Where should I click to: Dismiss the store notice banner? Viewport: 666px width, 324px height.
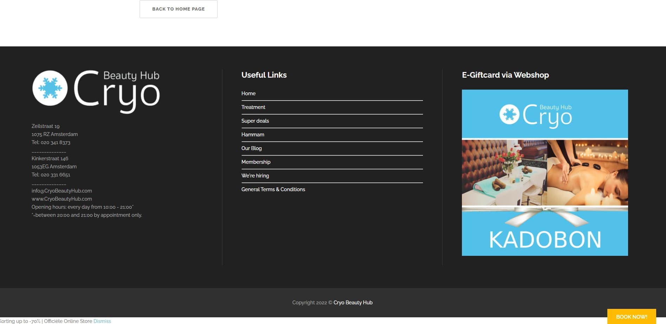point(102,321)
